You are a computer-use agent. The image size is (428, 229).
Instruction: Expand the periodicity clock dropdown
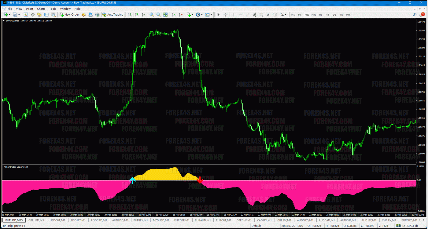coord(202,15)
